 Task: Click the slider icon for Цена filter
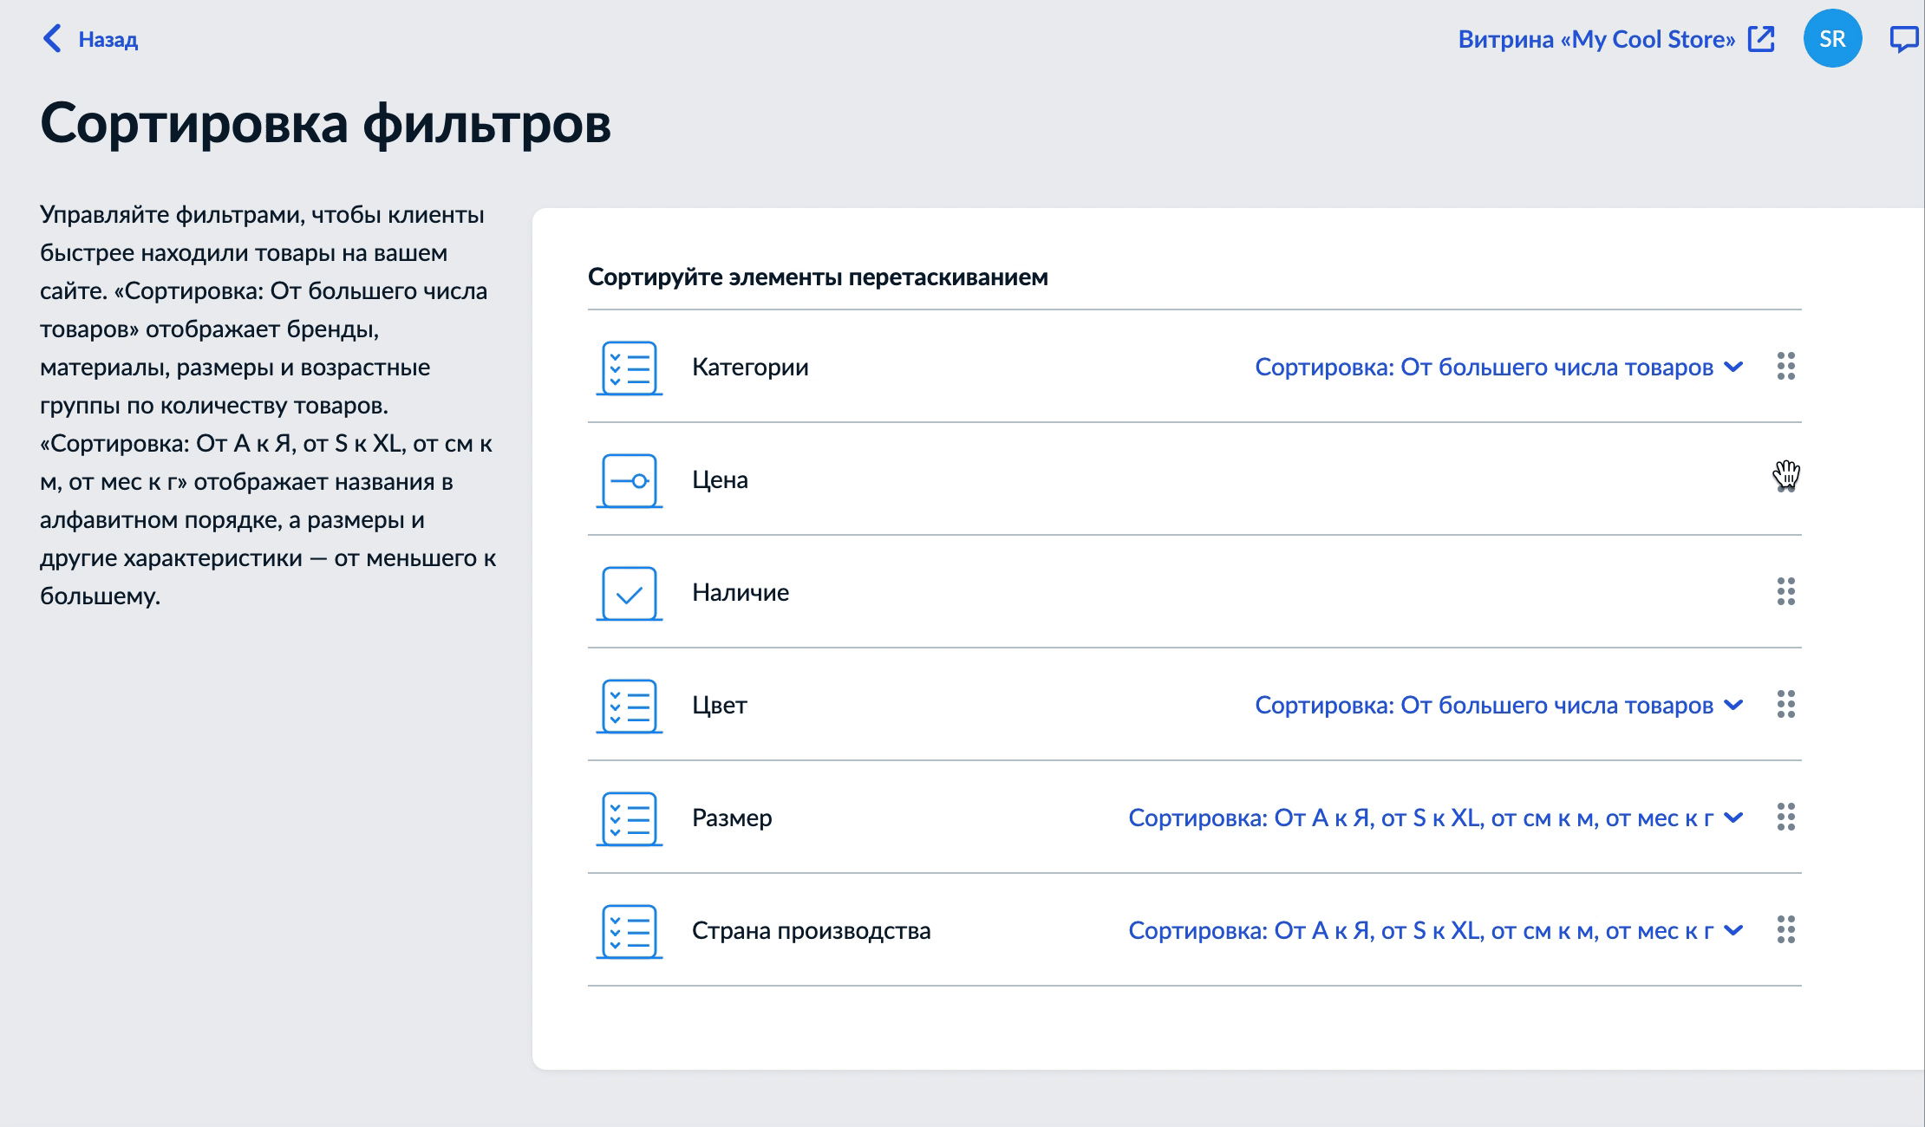point(630,480)
